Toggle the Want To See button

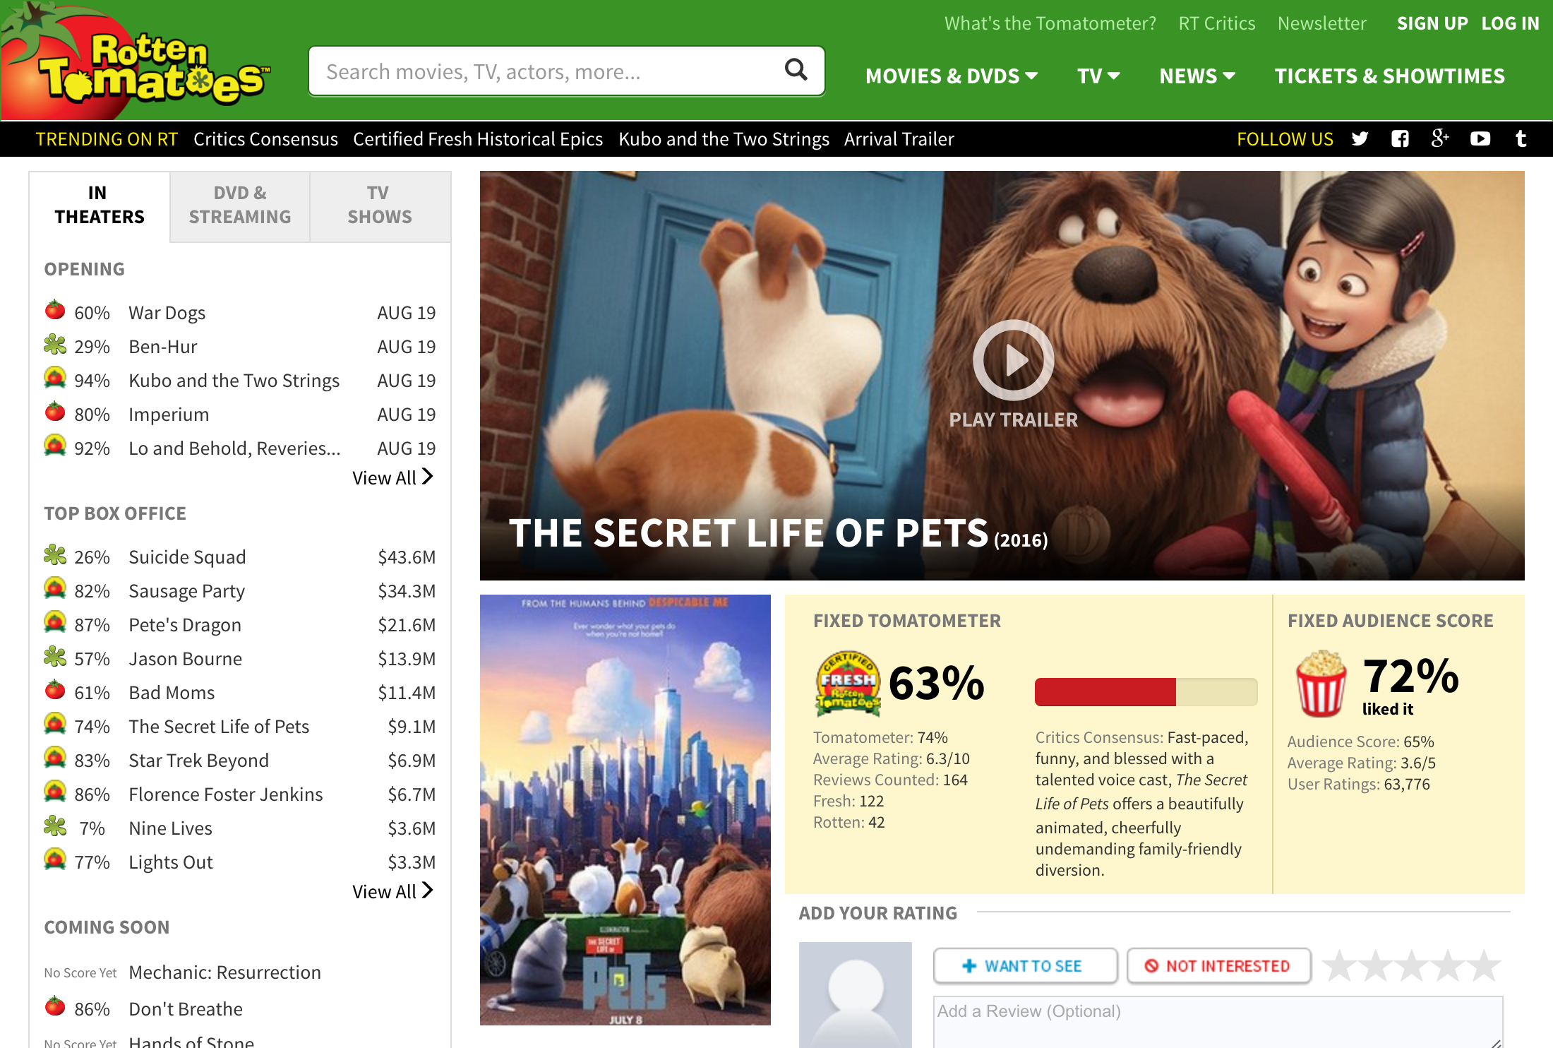[x=1025, y=965]
